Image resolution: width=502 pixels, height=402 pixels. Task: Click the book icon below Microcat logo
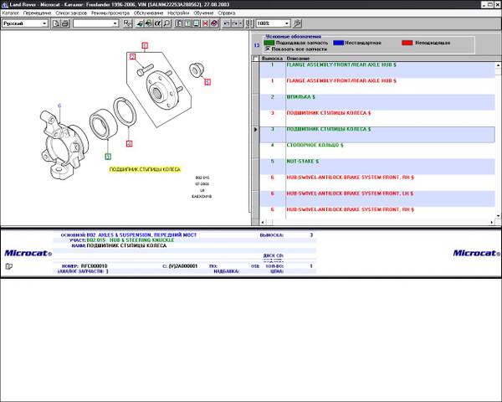(9, 266)
